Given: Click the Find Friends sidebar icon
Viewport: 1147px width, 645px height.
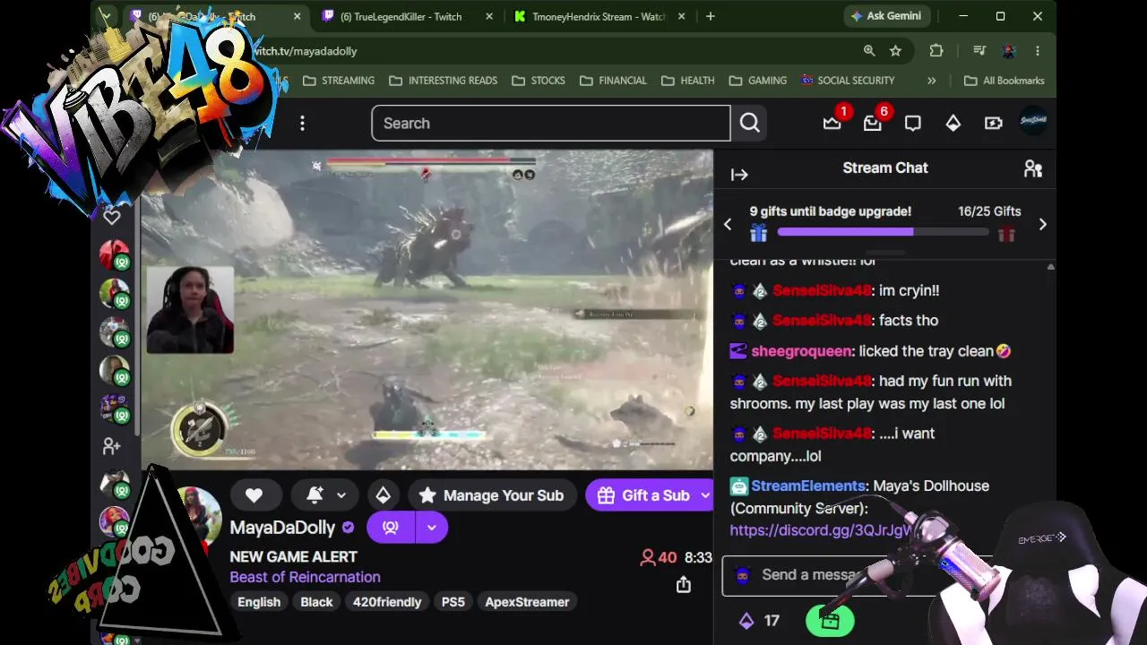Looking at the screenshot, I should pos(112,445).
